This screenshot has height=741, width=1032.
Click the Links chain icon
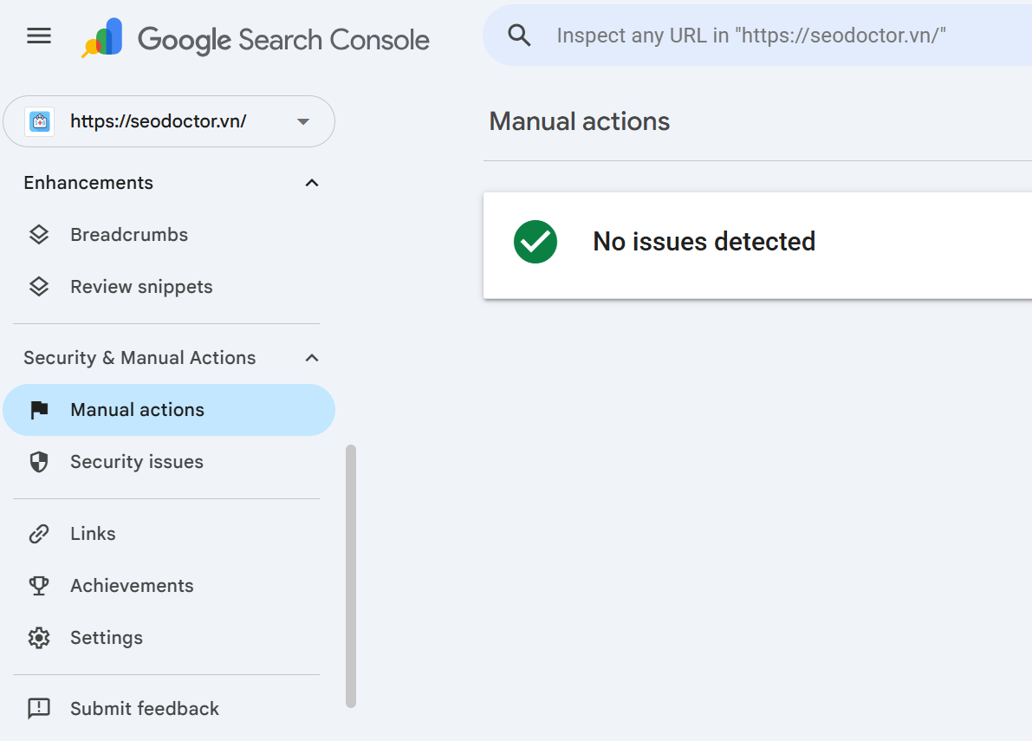click(x=39, y=533)
